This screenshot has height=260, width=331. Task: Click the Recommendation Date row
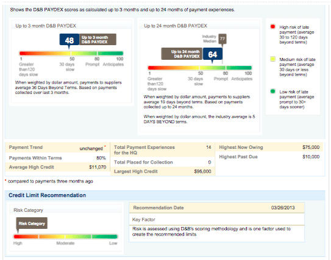click(x=216, y=208)
